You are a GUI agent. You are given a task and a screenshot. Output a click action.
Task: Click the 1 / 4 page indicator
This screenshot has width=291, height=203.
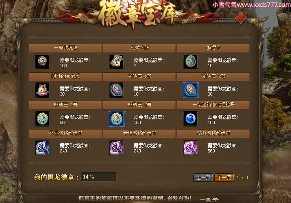[x=242, y=178]
